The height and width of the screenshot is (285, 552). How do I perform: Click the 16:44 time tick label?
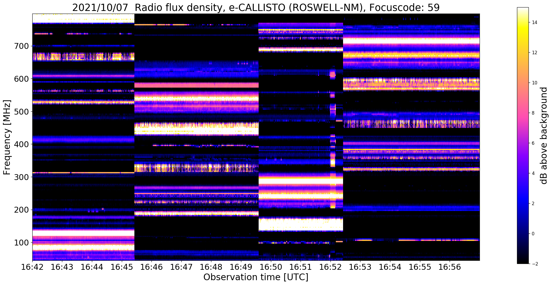click(x=92, y=267)
